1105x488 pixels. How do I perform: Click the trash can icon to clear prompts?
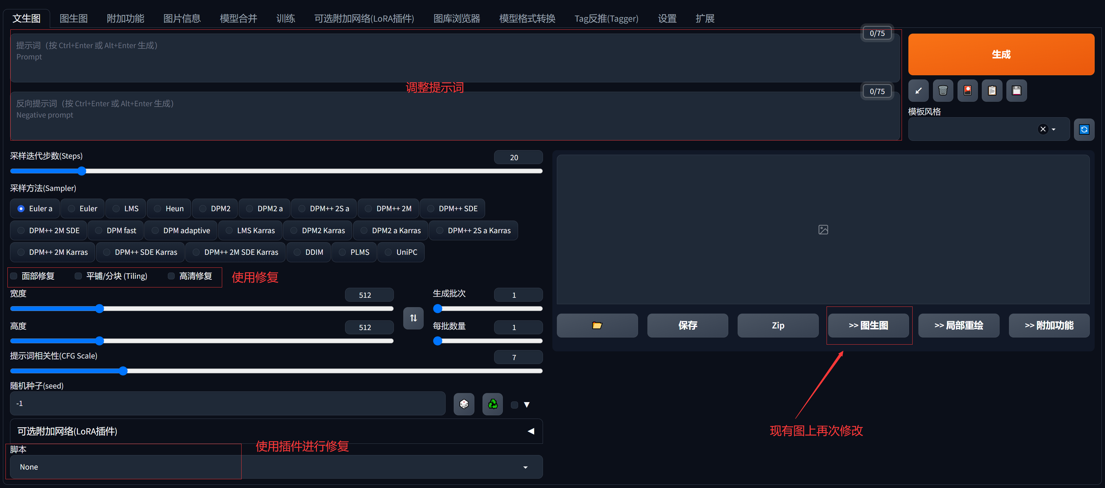coord(942,90)
